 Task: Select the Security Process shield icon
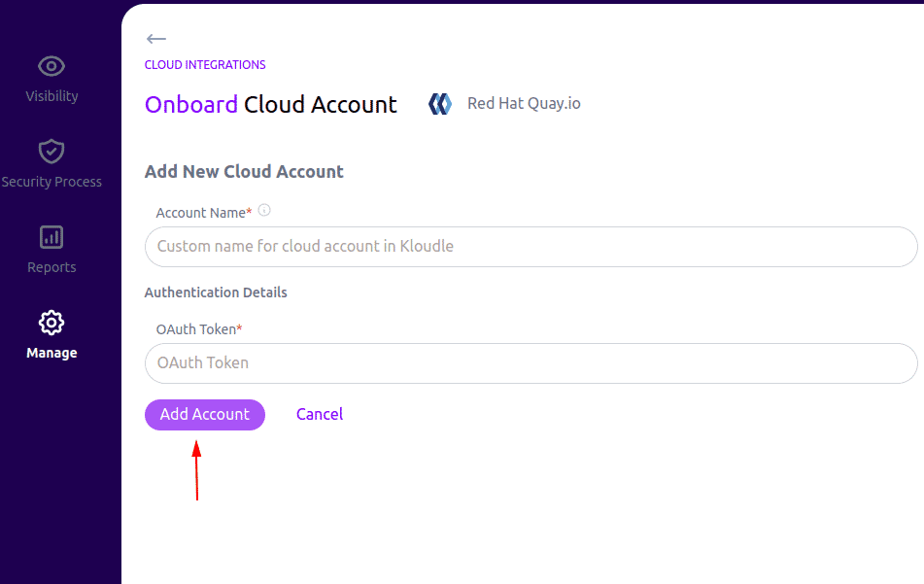click(x=51, y=152)
